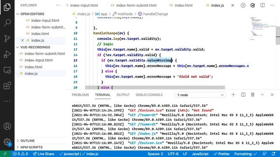The width and height of the screenshot is (280, 157).
Task: Open the terminal selector dropdown '1: node'
Action: point(200,95)
